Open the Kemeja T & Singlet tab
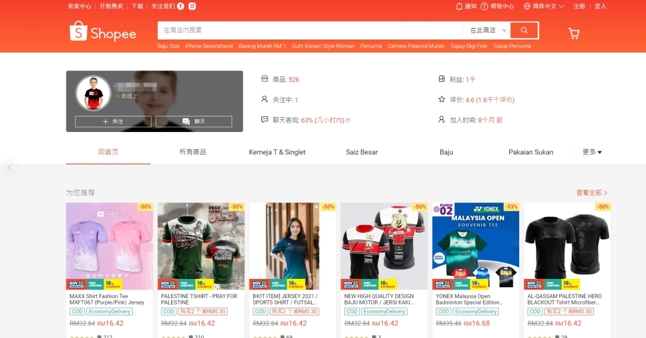Image resolution: width=646 pixels, height=338 pixels. [x=278, y=152]
